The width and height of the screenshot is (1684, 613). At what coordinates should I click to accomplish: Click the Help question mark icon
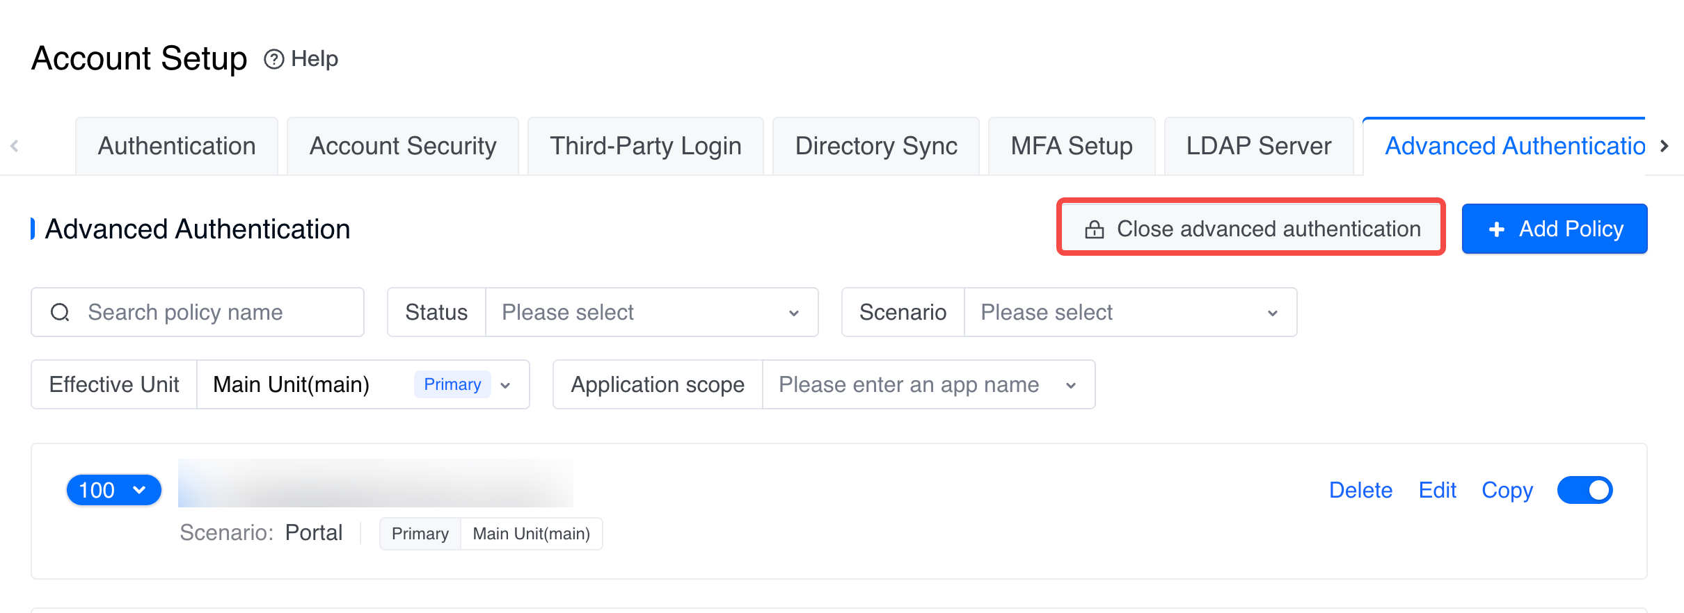click(274, 59)
